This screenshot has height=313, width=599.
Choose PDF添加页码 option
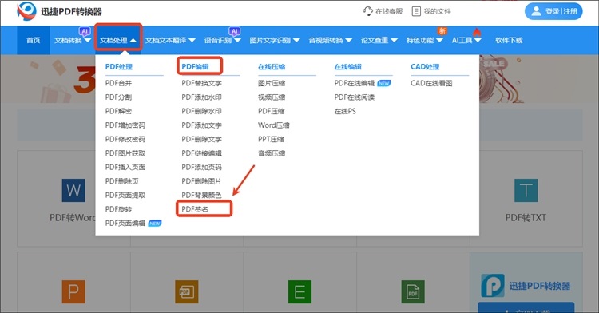pyautogui.click(x=202, y=167)
